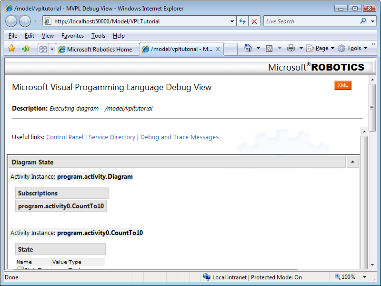
Task: Click the RSS feeds icon
Action: pyautogui.click(x=269, y=49)
